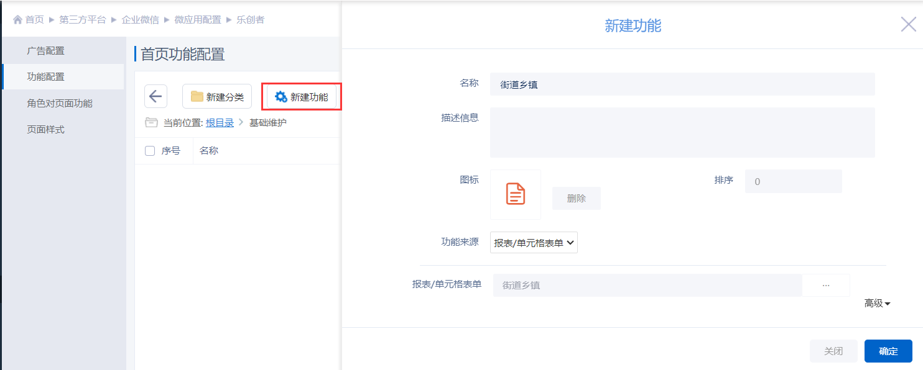Close the 新建功能 panel with X
The width and height of the screenshot is (923, 370).
(908, 25)
